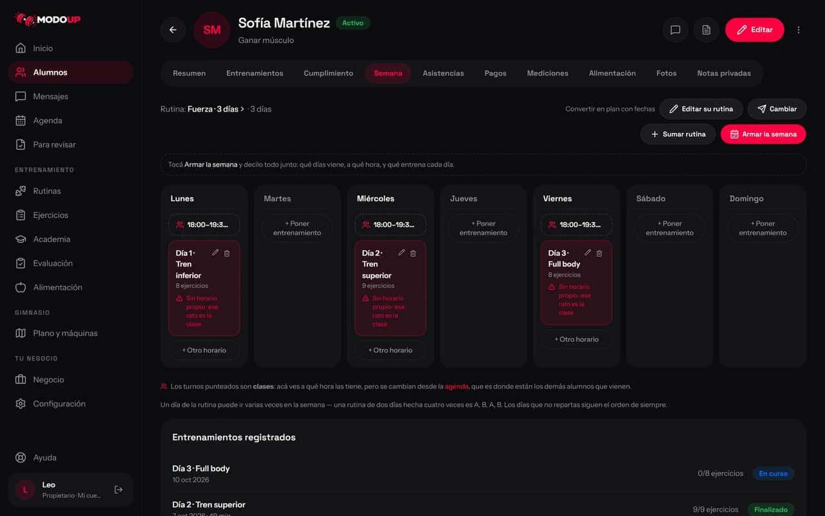Add Otro horario on Lunes
The image size is (825, 516).
point(204,350)
